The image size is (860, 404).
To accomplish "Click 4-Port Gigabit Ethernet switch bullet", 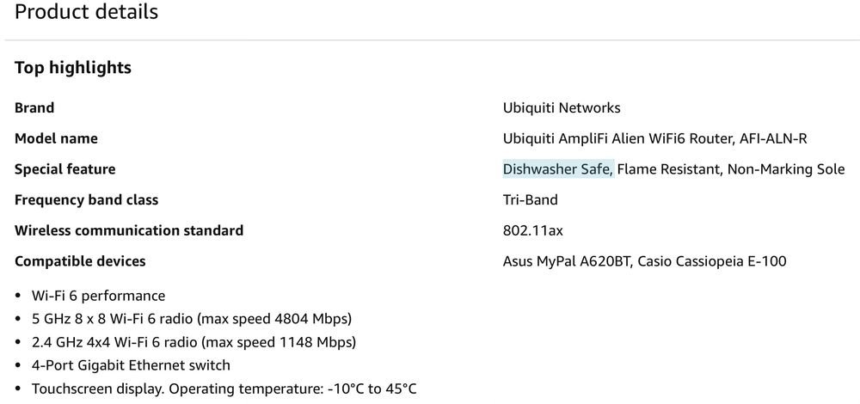I will click(x=131, y=365).
